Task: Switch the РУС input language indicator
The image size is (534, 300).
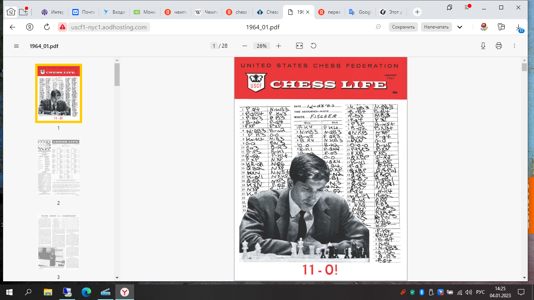Action: click(480, 292)
